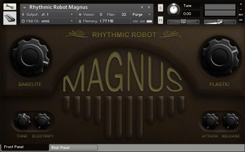This screenshot has width=245, height=152.
Task: Switch to the Rear Panel tab
Action: [x=74, y=148]
